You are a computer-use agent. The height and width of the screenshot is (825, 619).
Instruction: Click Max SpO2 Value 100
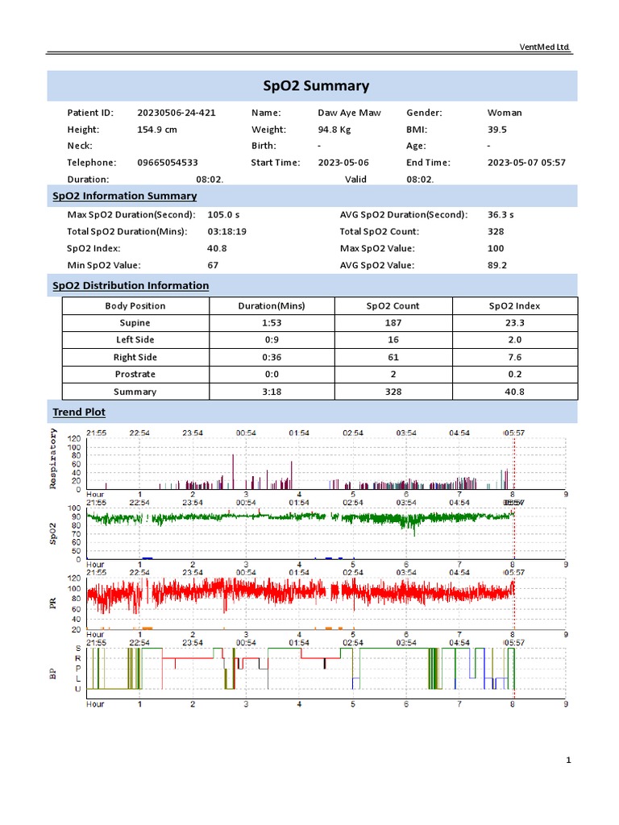[x=496, y=248]
